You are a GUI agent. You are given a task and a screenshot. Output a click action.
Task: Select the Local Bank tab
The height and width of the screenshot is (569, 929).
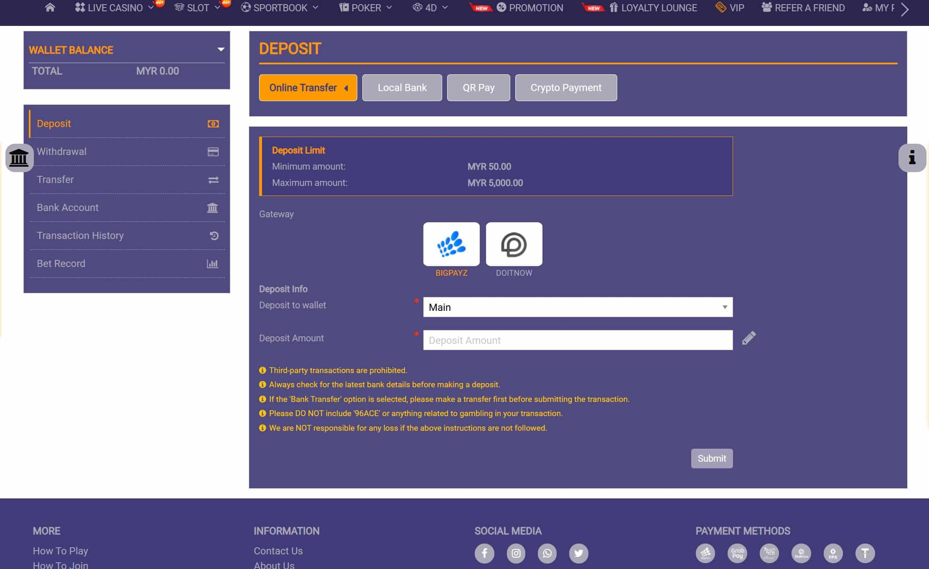pos(402,87)
